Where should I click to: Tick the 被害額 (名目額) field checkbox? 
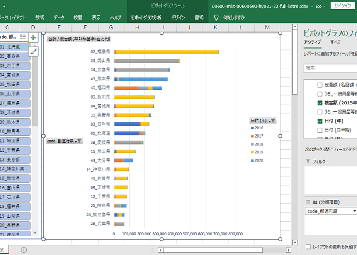click(x=320, y=85)
